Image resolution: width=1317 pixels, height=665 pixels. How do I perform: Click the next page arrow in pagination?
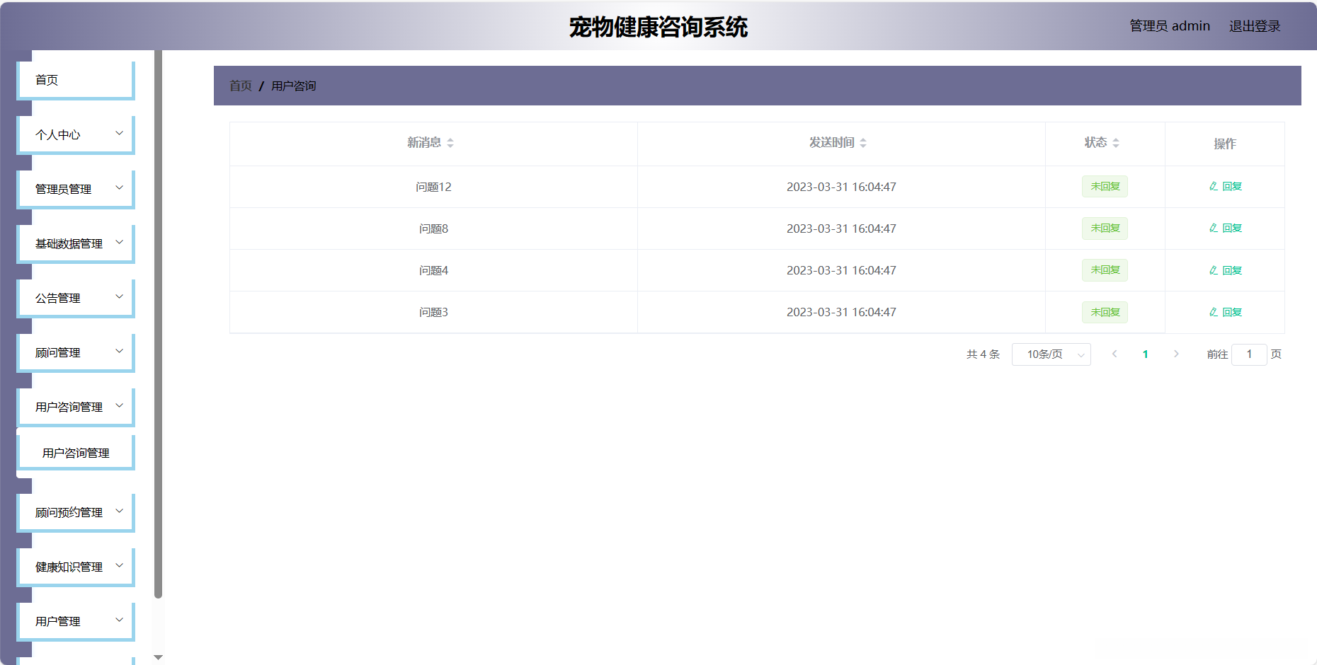coord(1176,354)
